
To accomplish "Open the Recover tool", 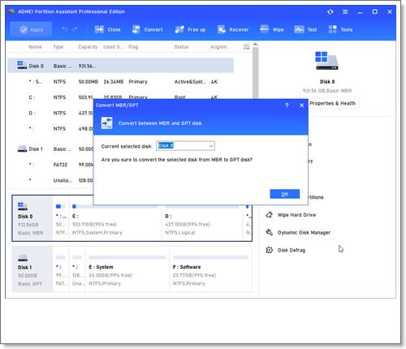I will click(x=233, y=29).
